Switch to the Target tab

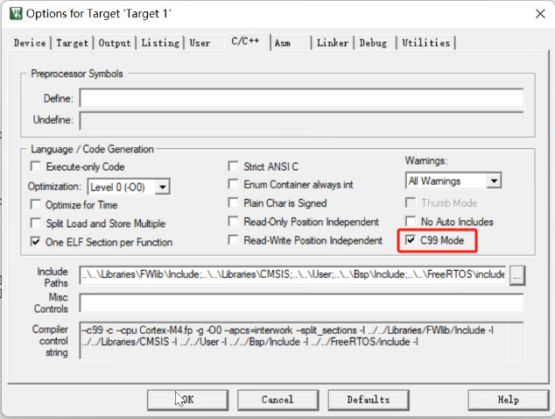click(x=72, y=43)
